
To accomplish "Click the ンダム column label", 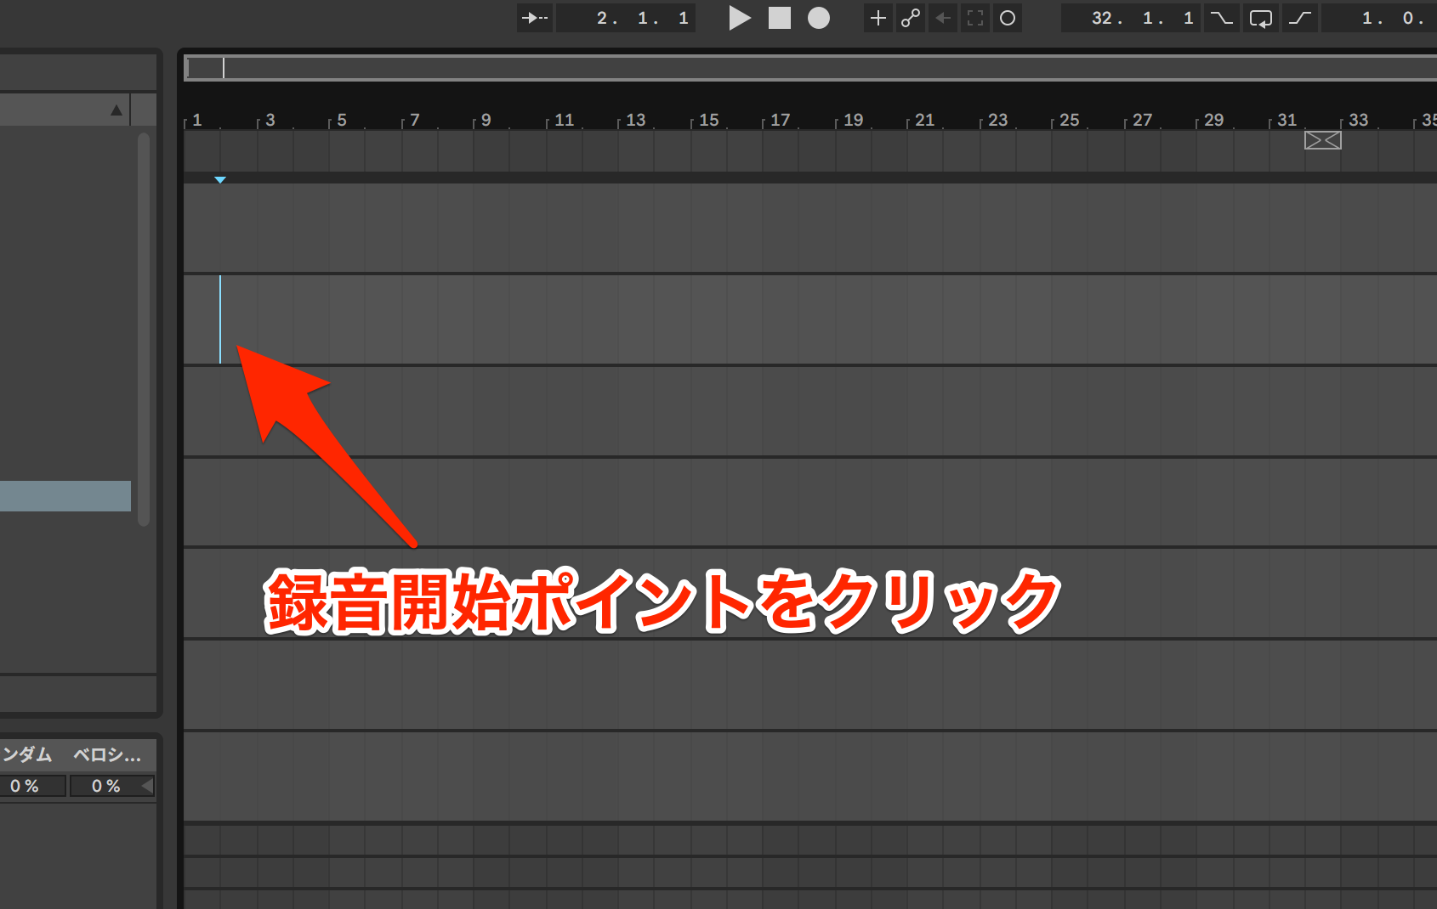I will (26, 754).
